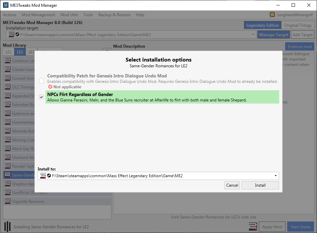Click the ME2 game icon in Install to field
317x233 pixels.
tap(43, 176)
